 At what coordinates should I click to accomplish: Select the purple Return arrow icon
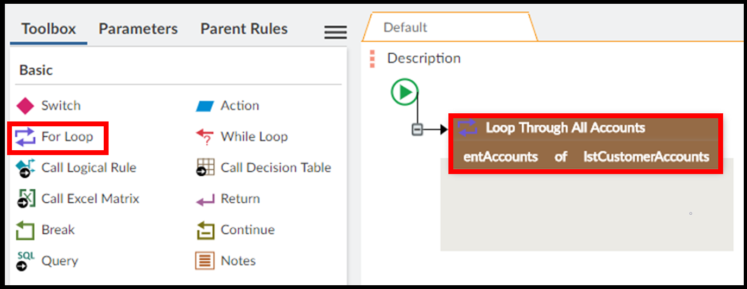click(x=205, y=200)
